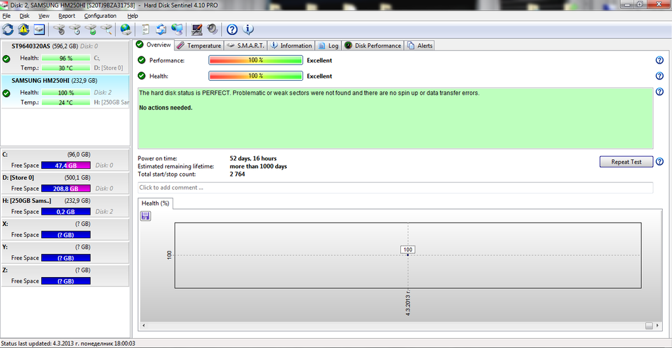Click the 'No actions needed.' text
The image size is (672, 348).
coord(166,108)
